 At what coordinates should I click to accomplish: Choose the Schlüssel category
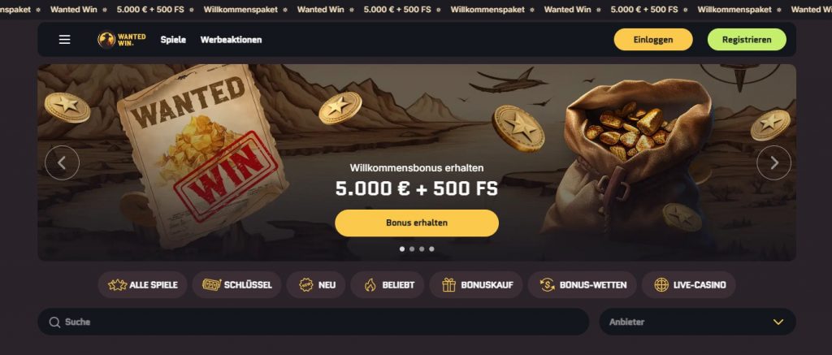(236, 285)
